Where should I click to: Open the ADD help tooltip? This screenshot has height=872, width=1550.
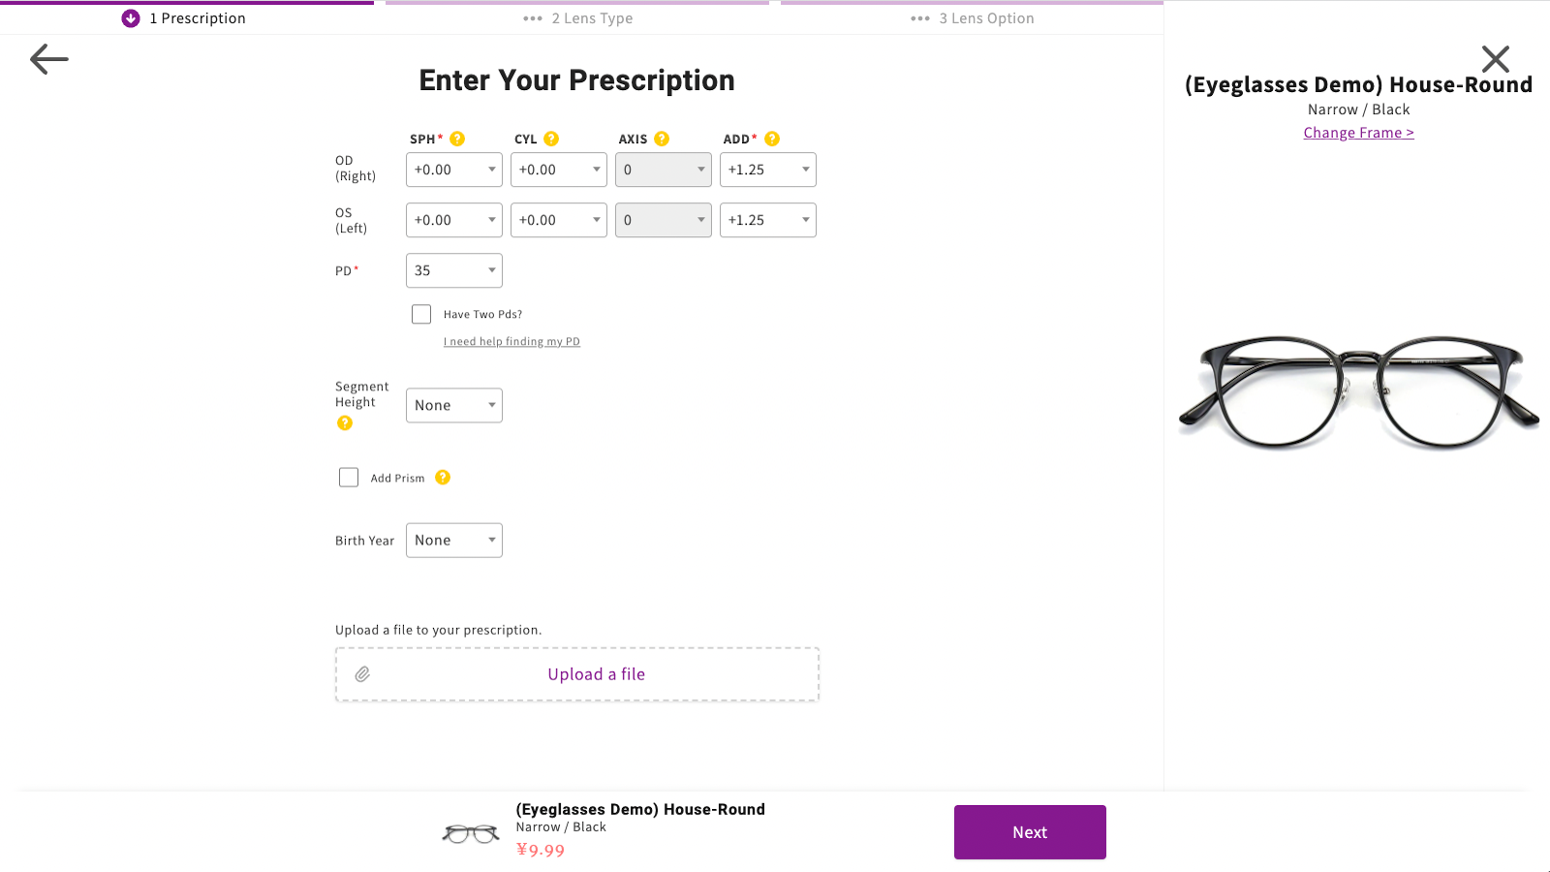point(771,138)
